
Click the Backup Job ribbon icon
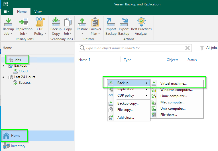pyautogui.click(x=8, y=22)
